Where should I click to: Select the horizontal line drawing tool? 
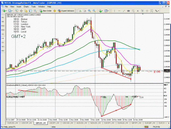(119, 11)
